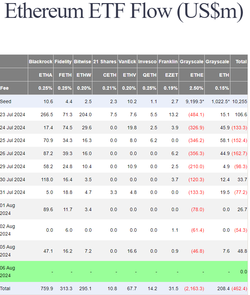This screenshot has width=250, height=295.
Task: Select the VanEck column header
Action: click(127, 62)
